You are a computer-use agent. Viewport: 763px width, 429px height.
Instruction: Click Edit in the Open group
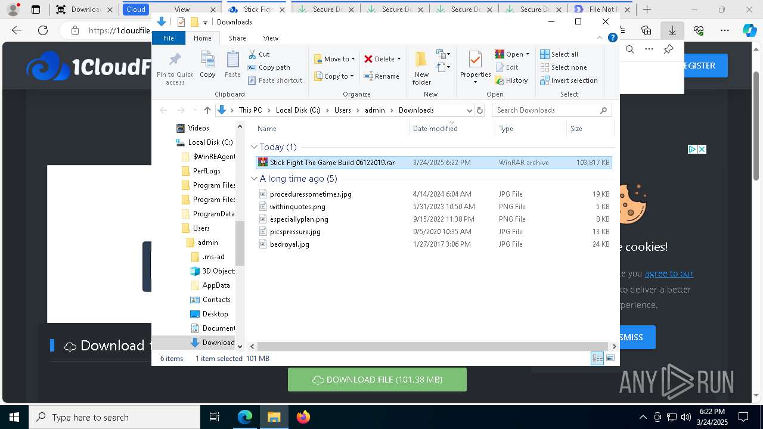click(507, 67)
